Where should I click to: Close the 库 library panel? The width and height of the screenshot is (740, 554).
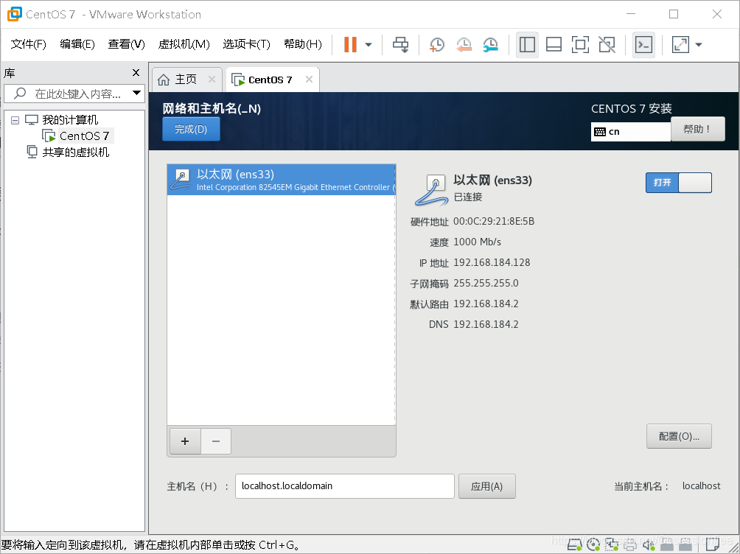coord(136,73)
